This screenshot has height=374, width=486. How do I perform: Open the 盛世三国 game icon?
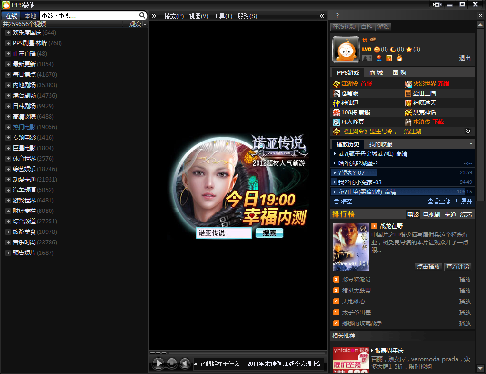408,93
